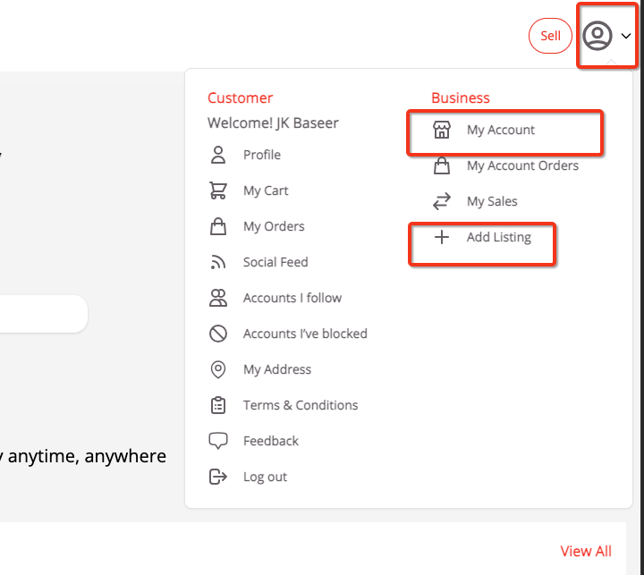Click the Terms & Conditions clipboard icon

coord(218,405)
